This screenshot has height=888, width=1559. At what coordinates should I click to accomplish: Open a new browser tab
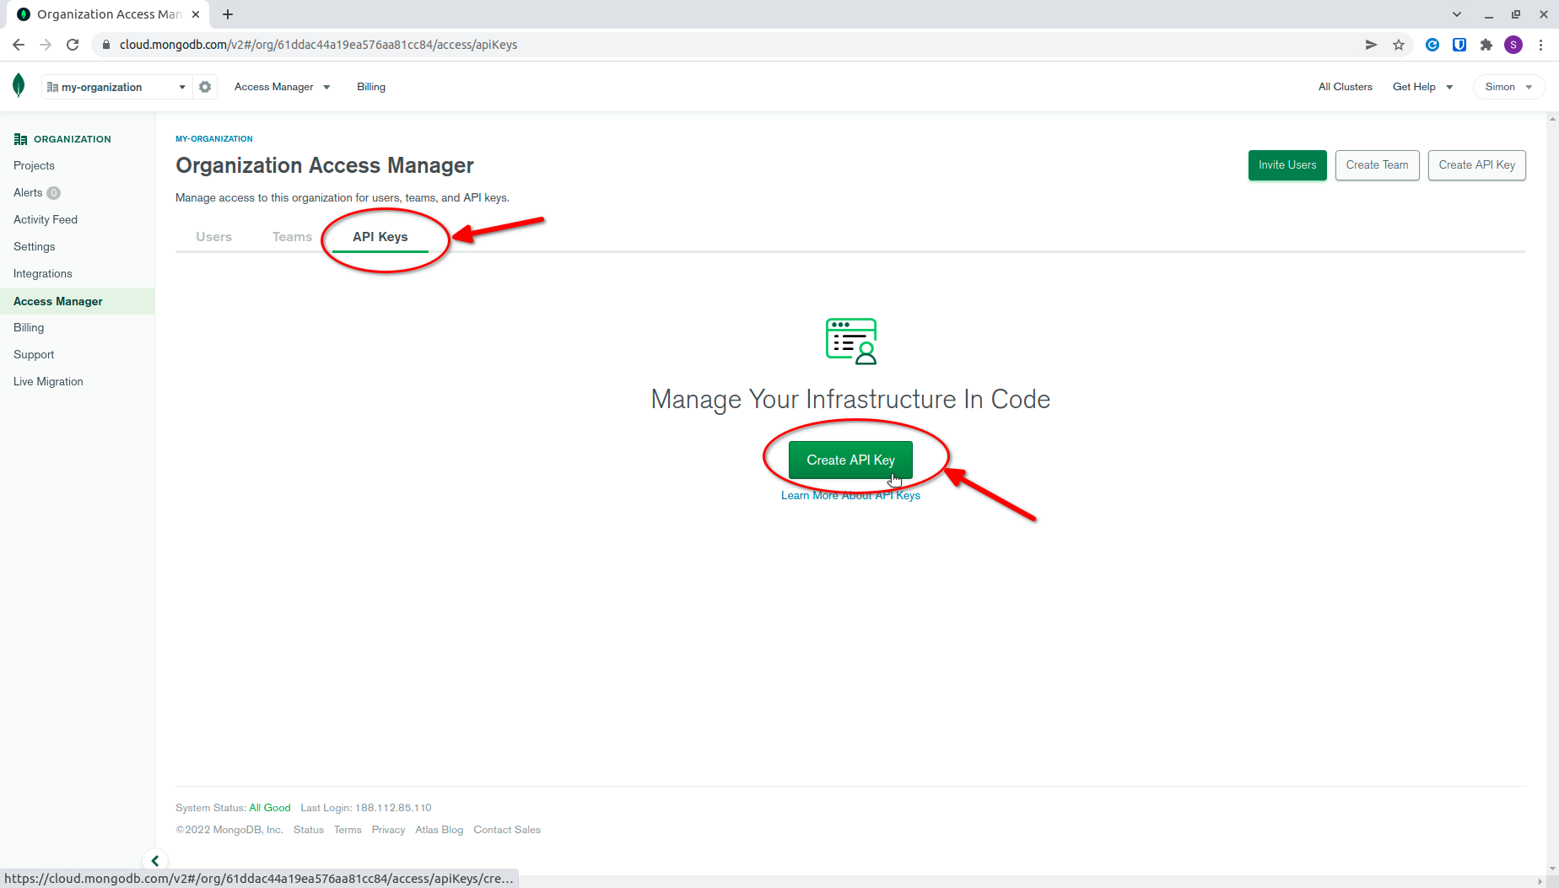[228, 14]
